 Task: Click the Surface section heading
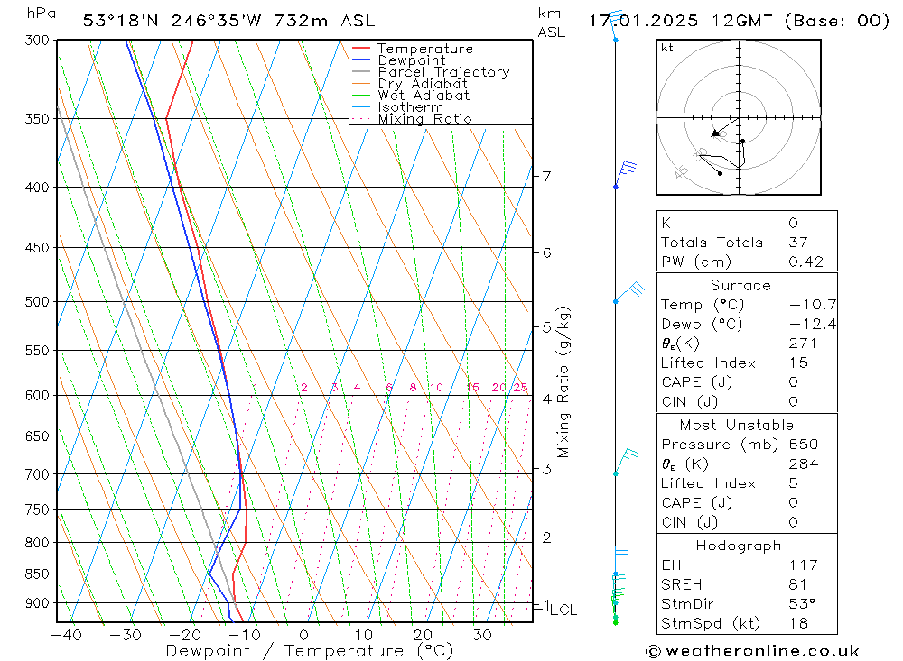tap(740, 285)
